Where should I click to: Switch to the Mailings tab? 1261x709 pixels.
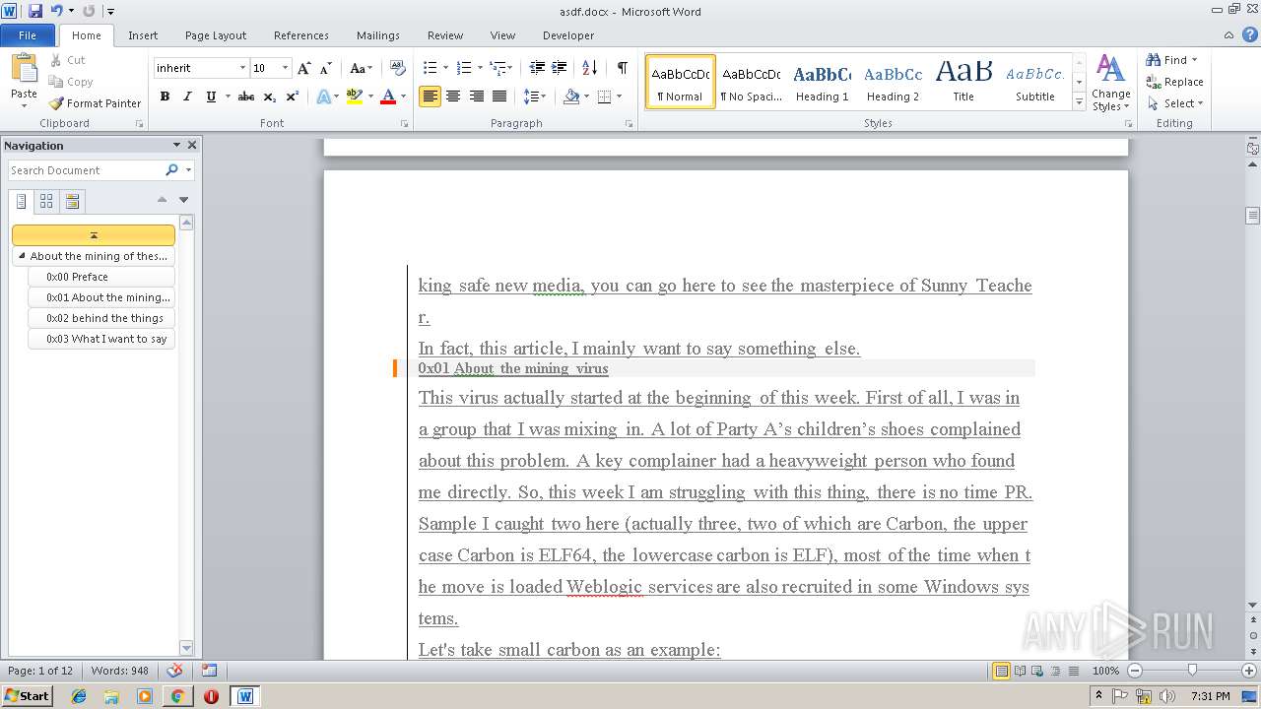378,35
